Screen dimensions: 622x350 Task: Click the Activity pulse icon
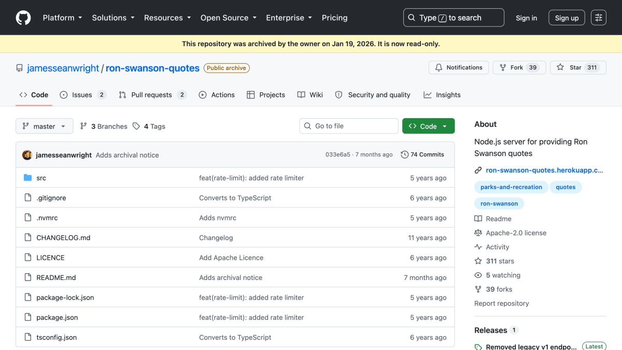pos(478,247)
